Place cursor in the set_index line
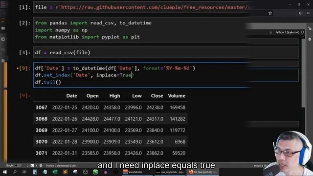 coord(84,75)
